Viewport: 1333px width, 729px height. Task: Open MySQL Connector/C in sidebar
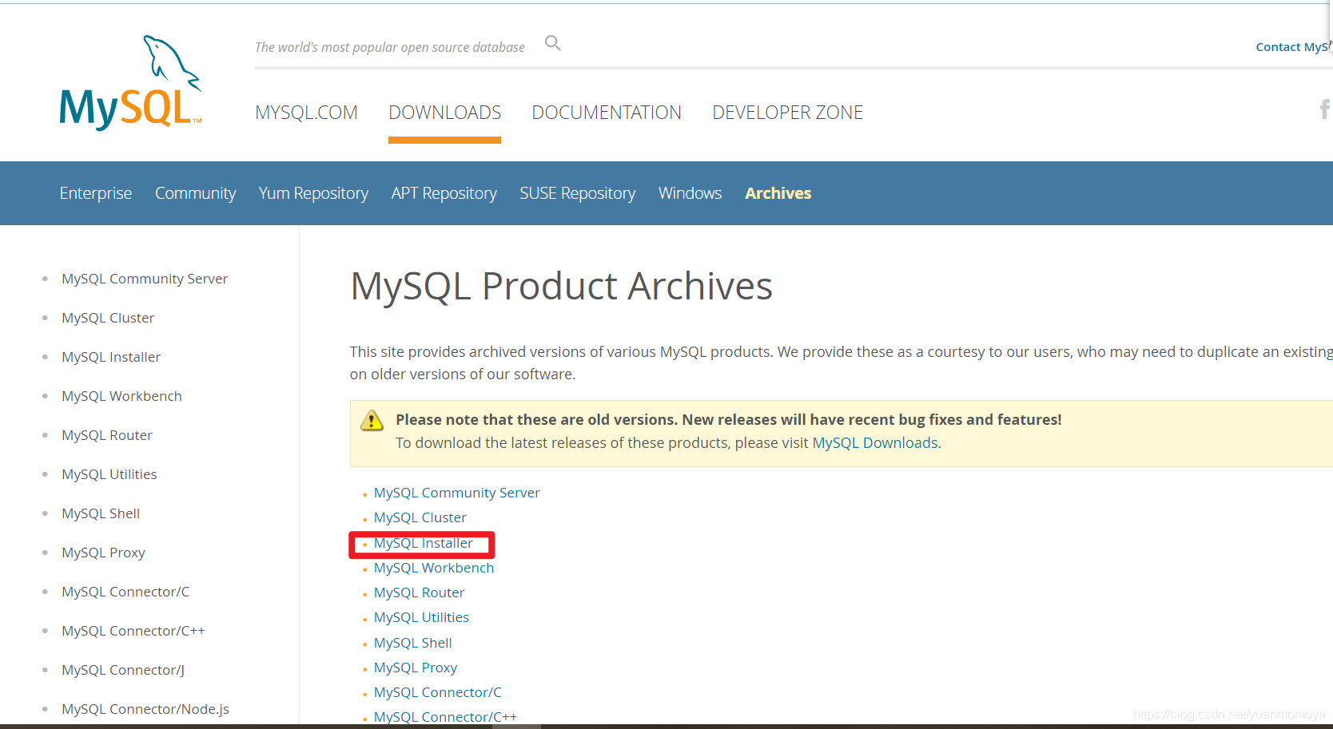tap(125, 592)
